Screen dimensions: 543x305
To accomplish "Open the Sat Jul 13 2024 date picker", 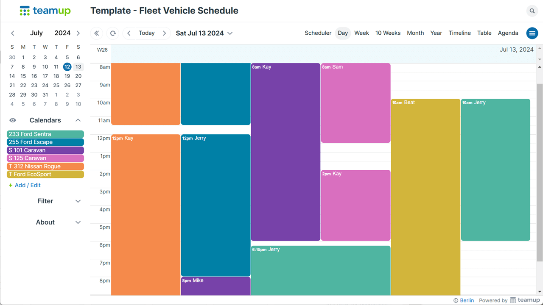I will tap(204, 33).
